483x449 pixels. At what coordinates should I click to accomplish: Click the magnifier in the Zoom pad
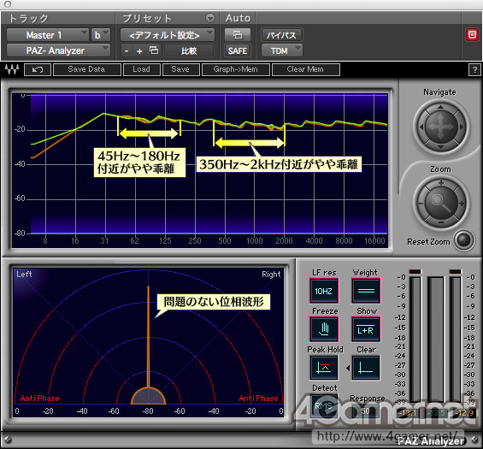[441, 203]
